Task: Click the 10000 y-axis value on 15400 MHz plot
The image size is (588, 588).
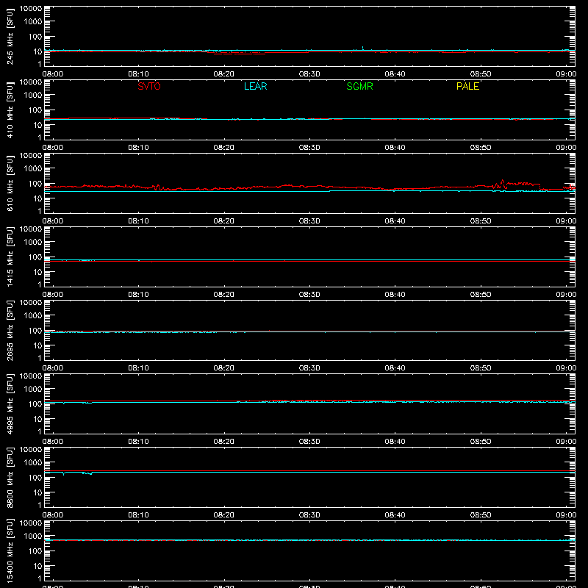Action: 31,523
